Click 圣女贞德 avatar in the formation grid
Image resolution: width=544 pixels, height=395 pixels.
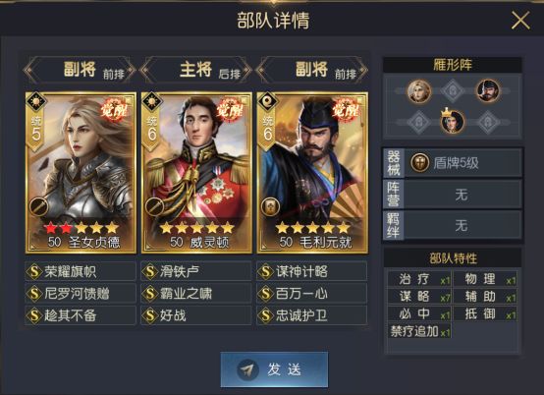(419, 91)
